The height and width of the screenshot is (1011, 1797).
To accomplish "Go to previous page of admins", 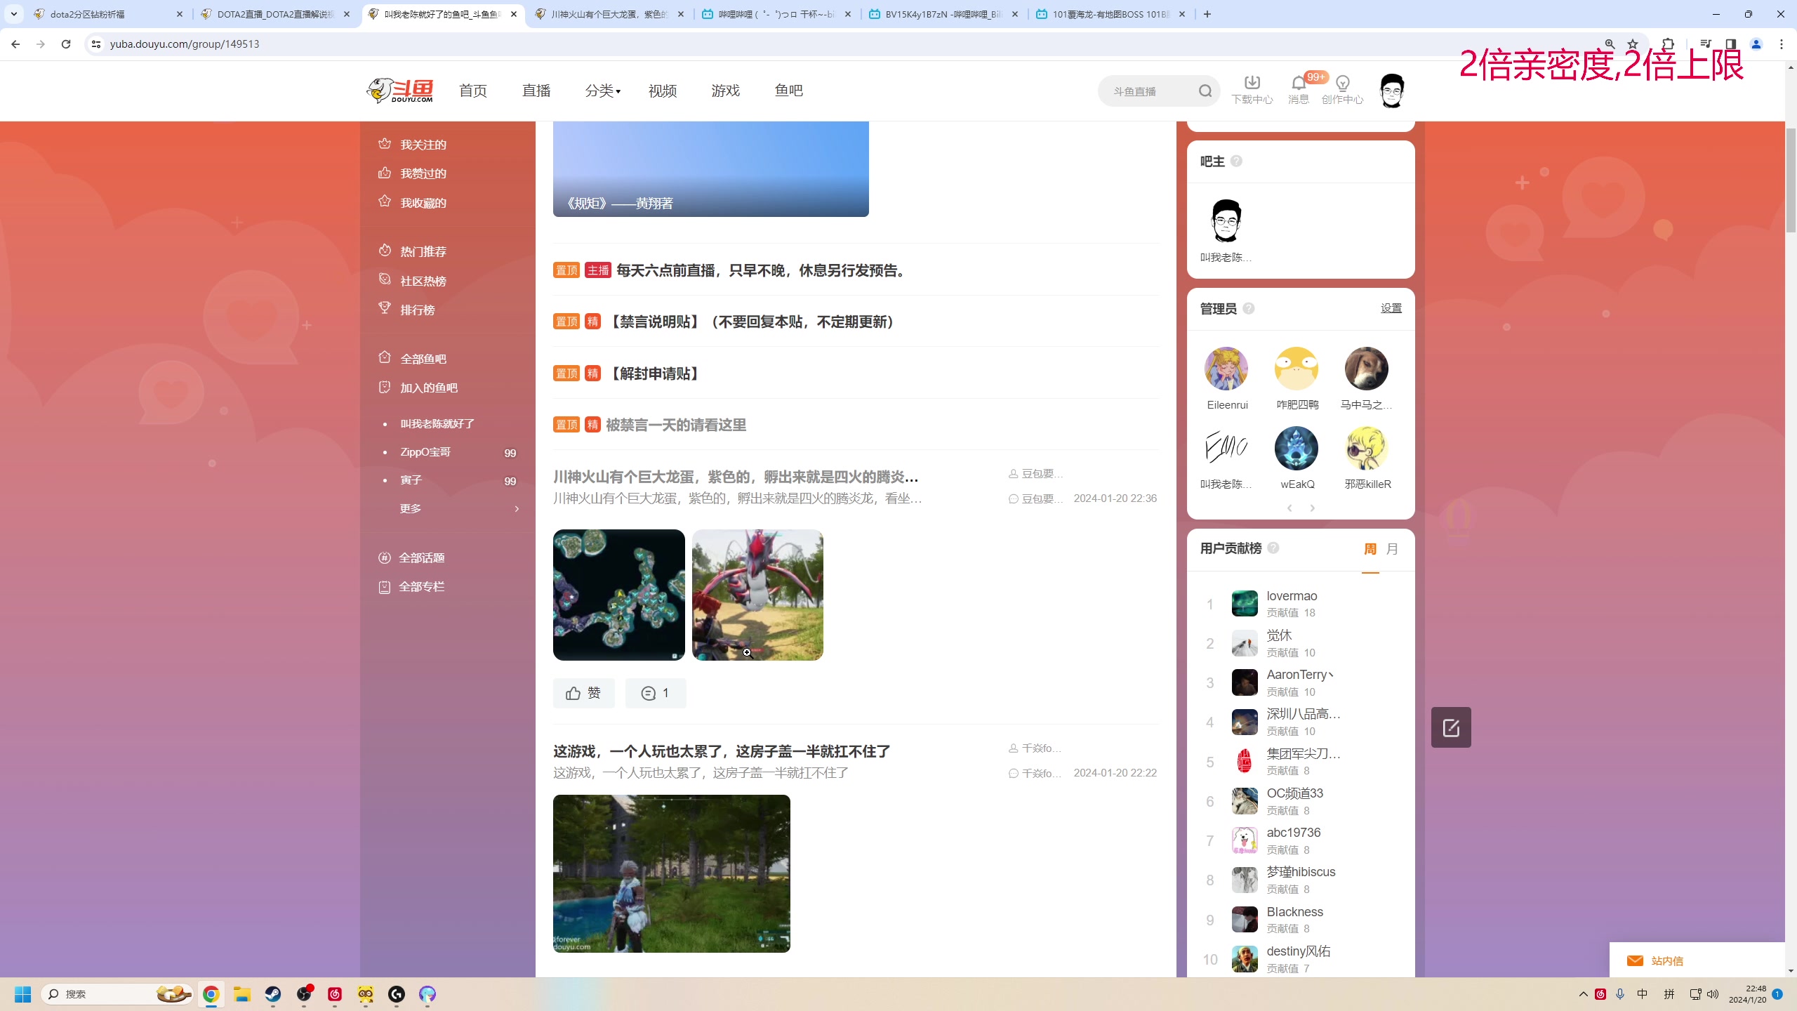I will (x=1289, y=508).
